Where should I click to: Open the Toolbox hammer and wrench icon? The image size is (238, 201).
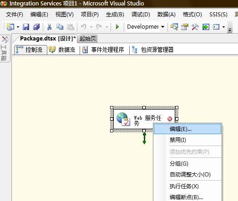coord(195,27)
